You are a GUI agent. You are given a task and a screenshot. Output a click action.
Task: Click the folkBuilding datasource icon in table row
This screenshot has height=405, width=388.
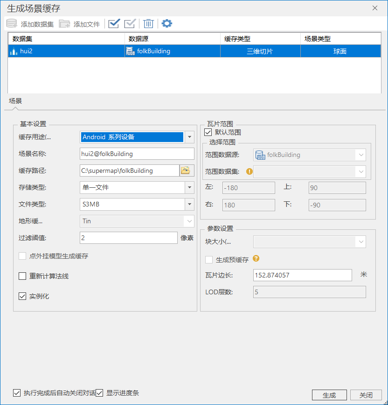coord(131,51)
